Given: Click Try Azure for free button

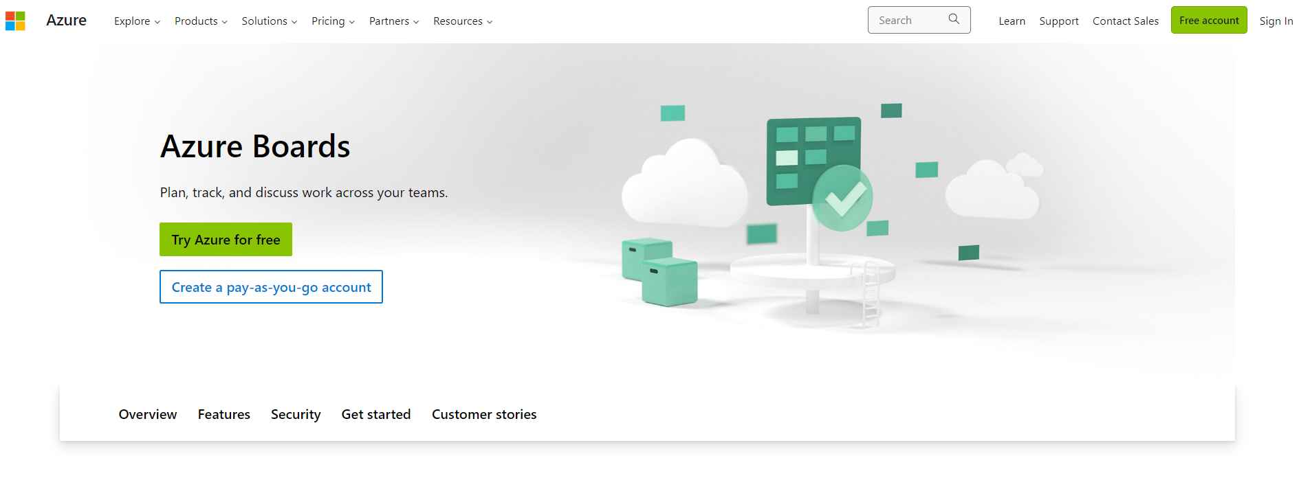Looking at the screenshot, I should [x=226, y=240].
